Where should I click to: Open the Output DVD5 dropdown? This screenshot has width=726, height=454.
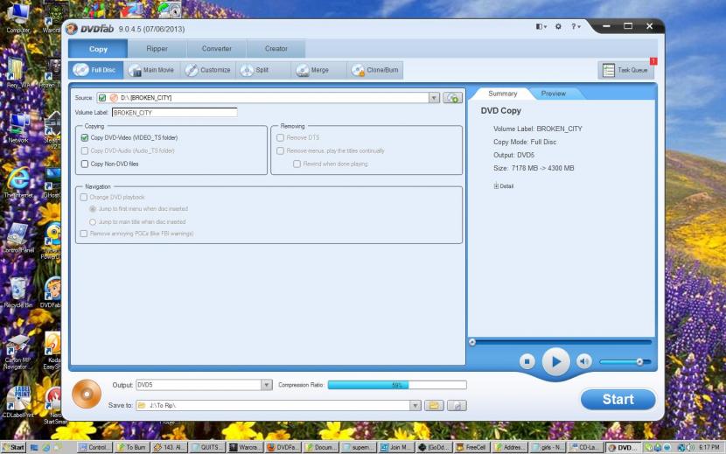[267, 385]
